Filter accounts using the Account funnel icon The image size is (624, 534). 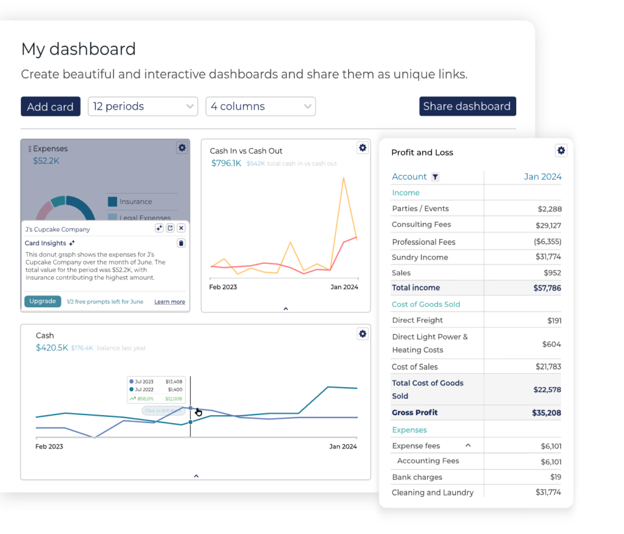click(435, 177)
